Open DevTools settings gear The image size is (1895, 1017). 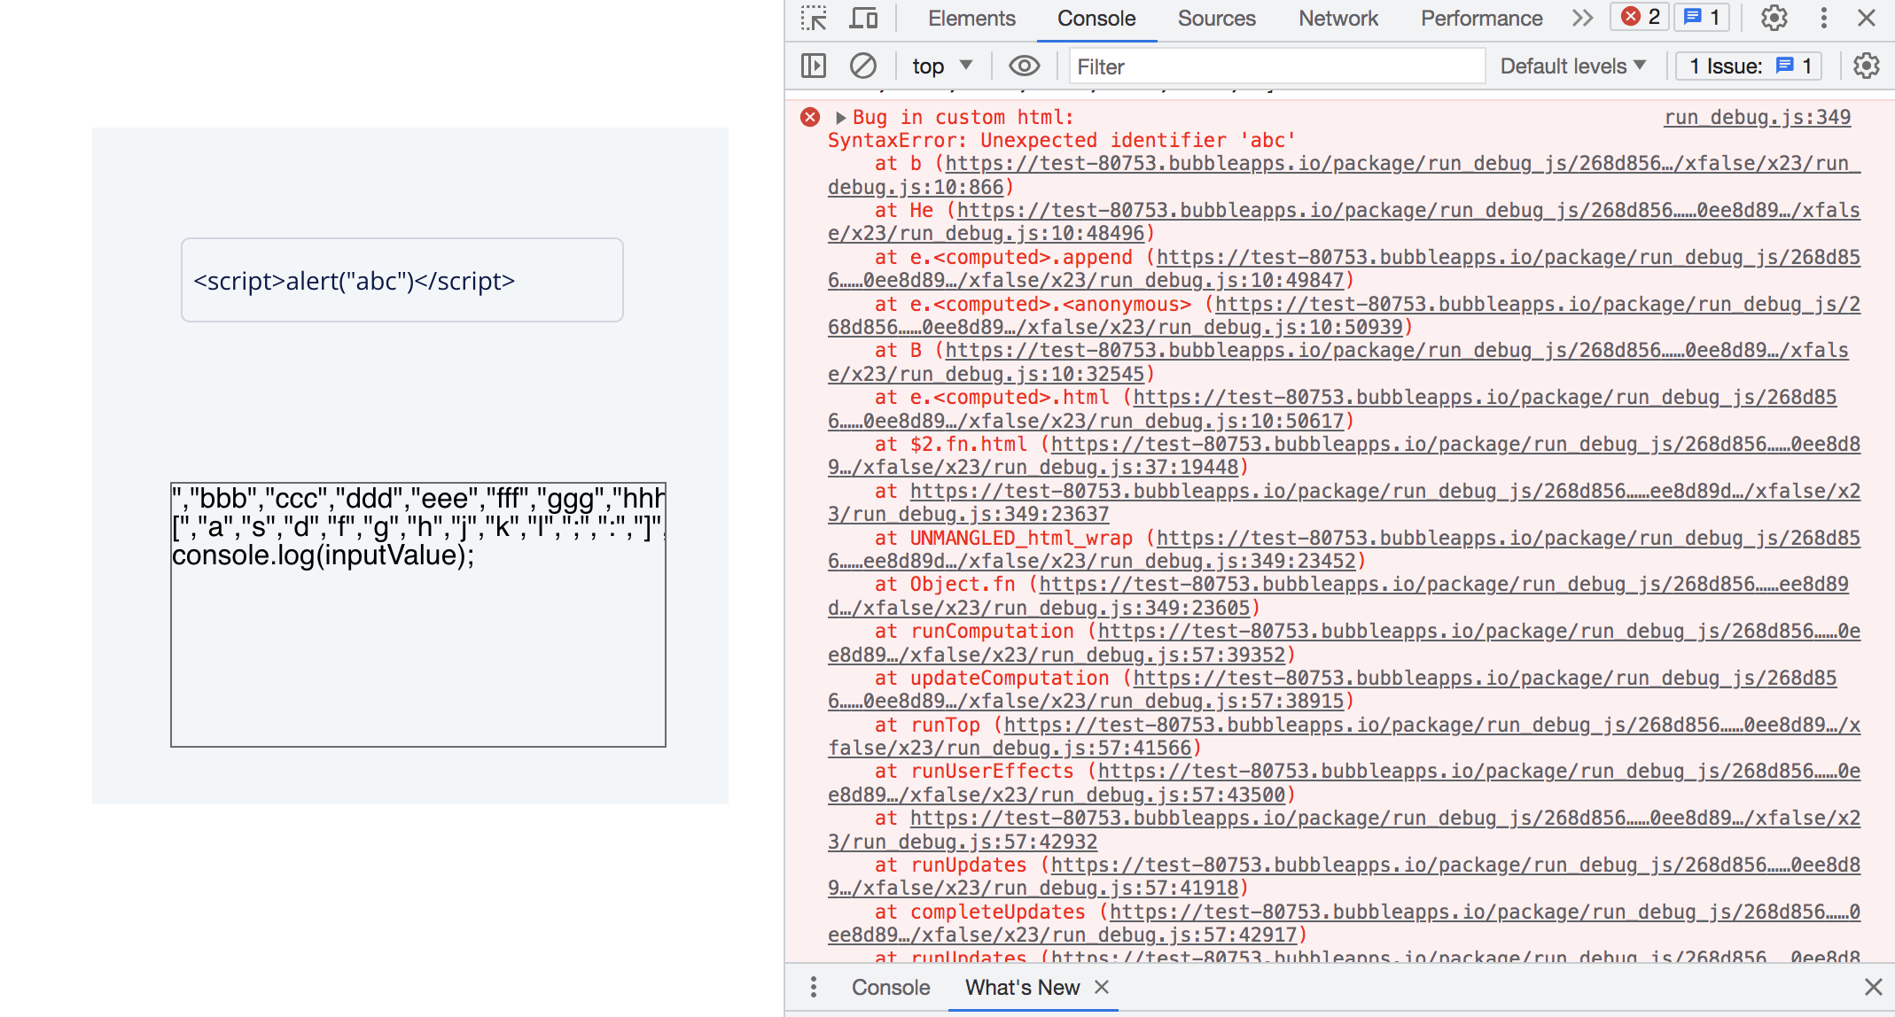tap(1774, 18)
